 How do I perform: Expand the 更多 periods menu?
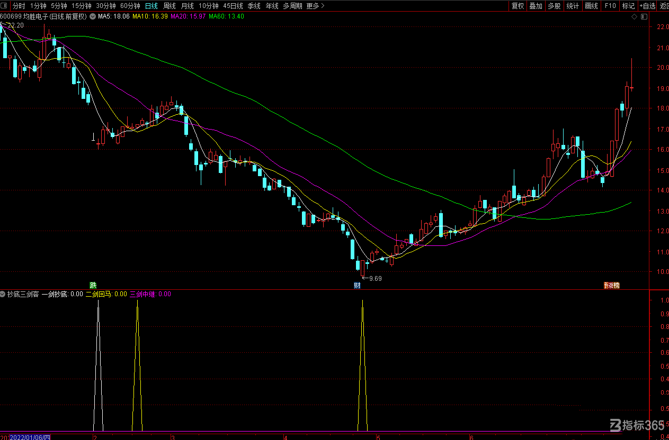click(x=316, y=6)
